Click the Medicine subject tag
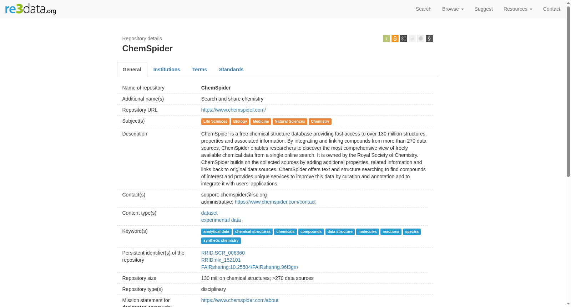 tap(261, 122)
